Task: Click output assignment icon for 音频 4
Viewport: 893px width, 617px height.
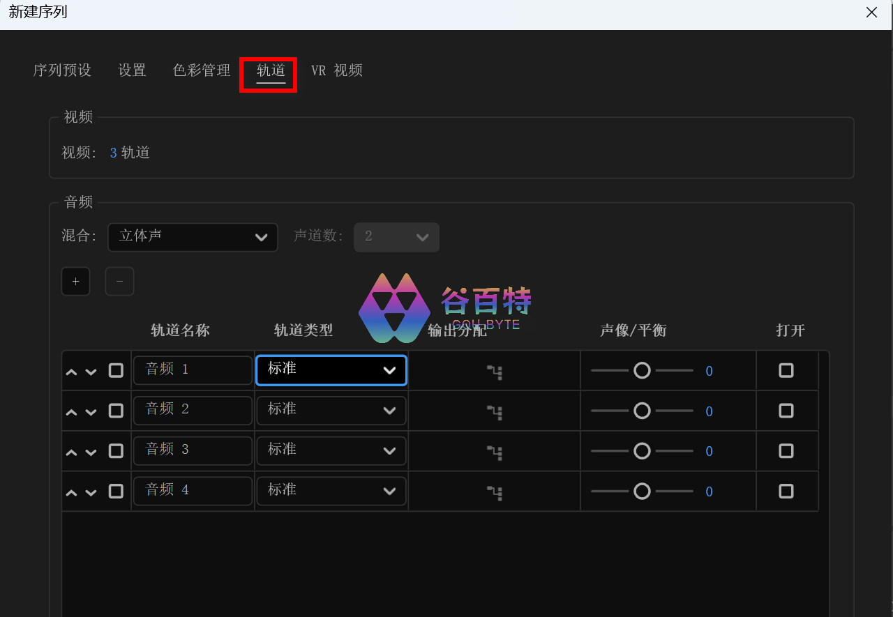Action: point(495,492)
